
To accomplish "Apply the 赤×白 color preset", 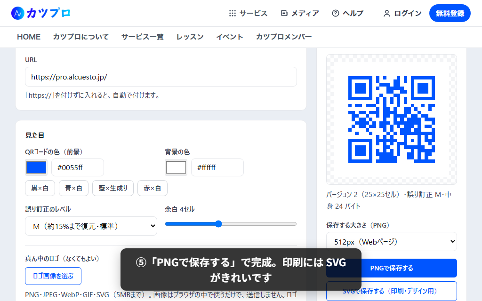I will point(153,188).
